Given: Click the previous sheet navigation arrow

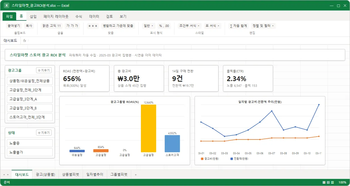Looking at the screenshot, I should pos(4,175).
